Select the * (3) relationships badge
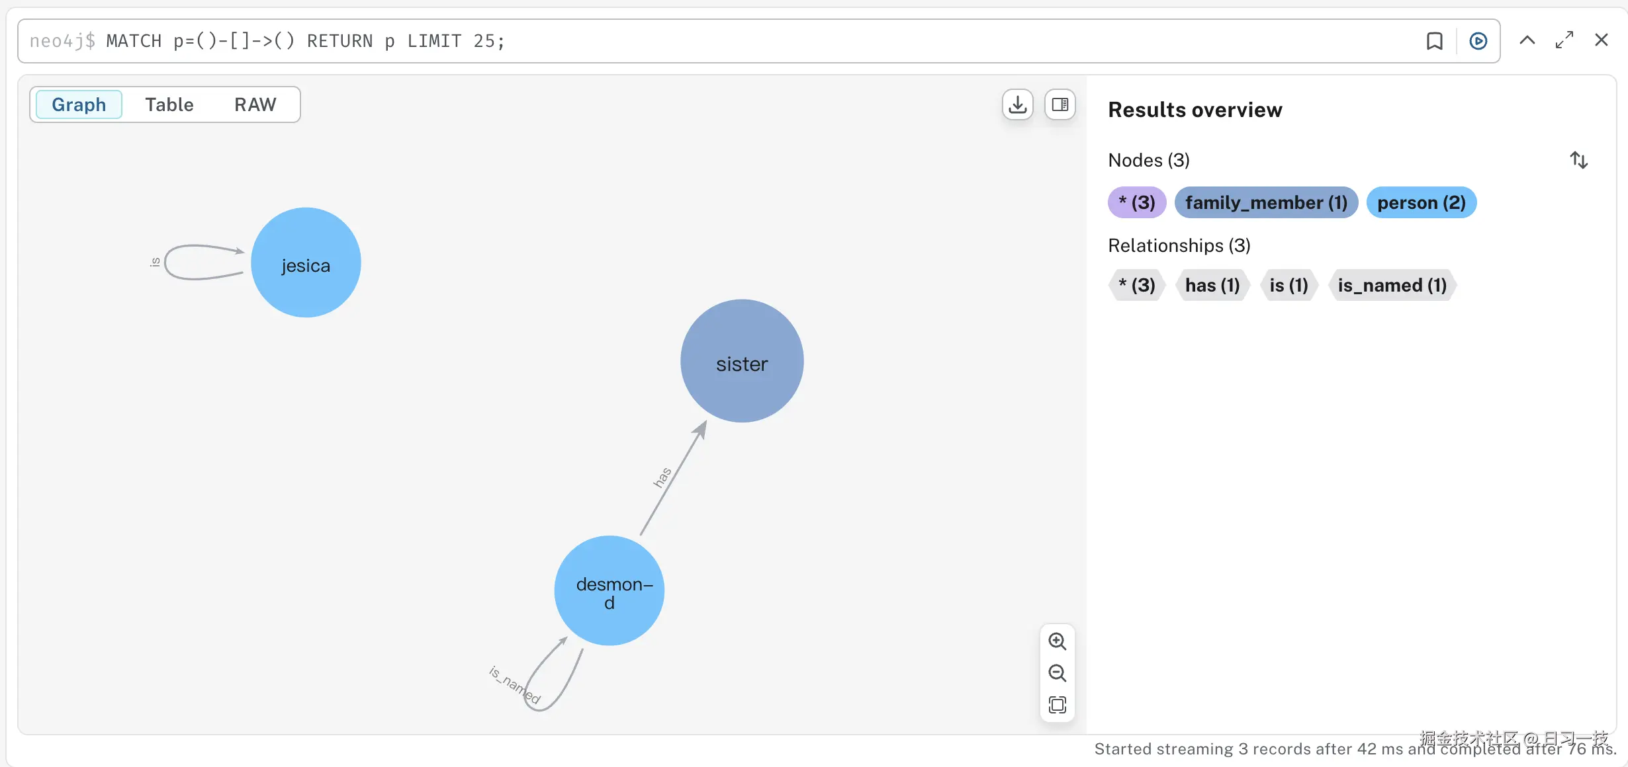The height and width of the screenshot is (767, 1628). point(1136,285)
